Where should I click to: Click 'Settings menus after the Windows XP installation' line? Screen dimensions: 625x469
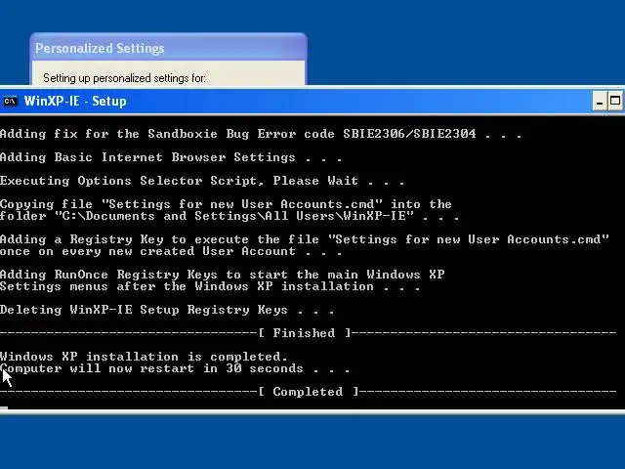(210, 286)
